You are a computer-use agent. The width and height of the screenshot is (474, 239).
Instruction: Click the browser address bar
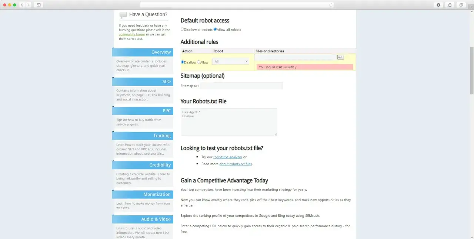(x=237, y=5)
